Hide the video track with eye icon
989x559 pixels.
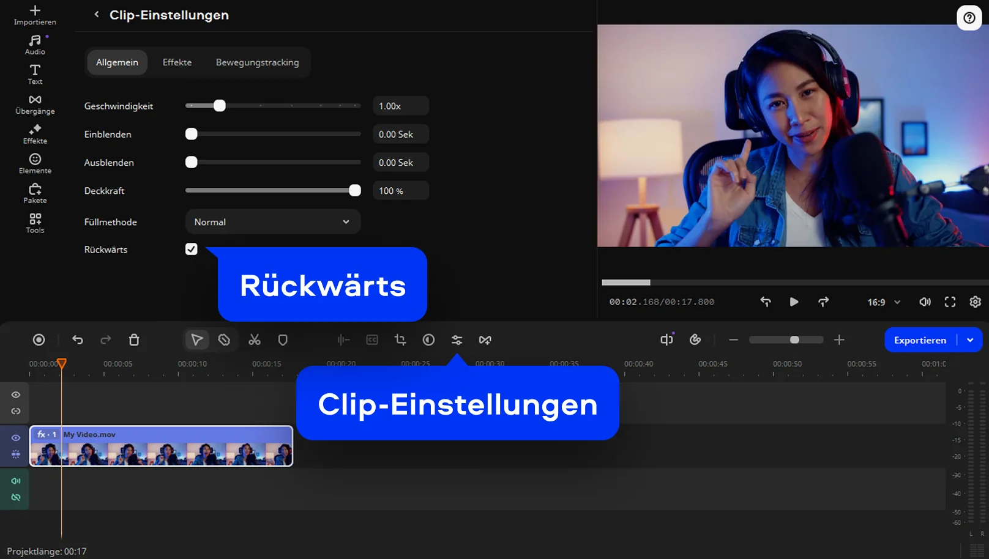tap(16, 438)
